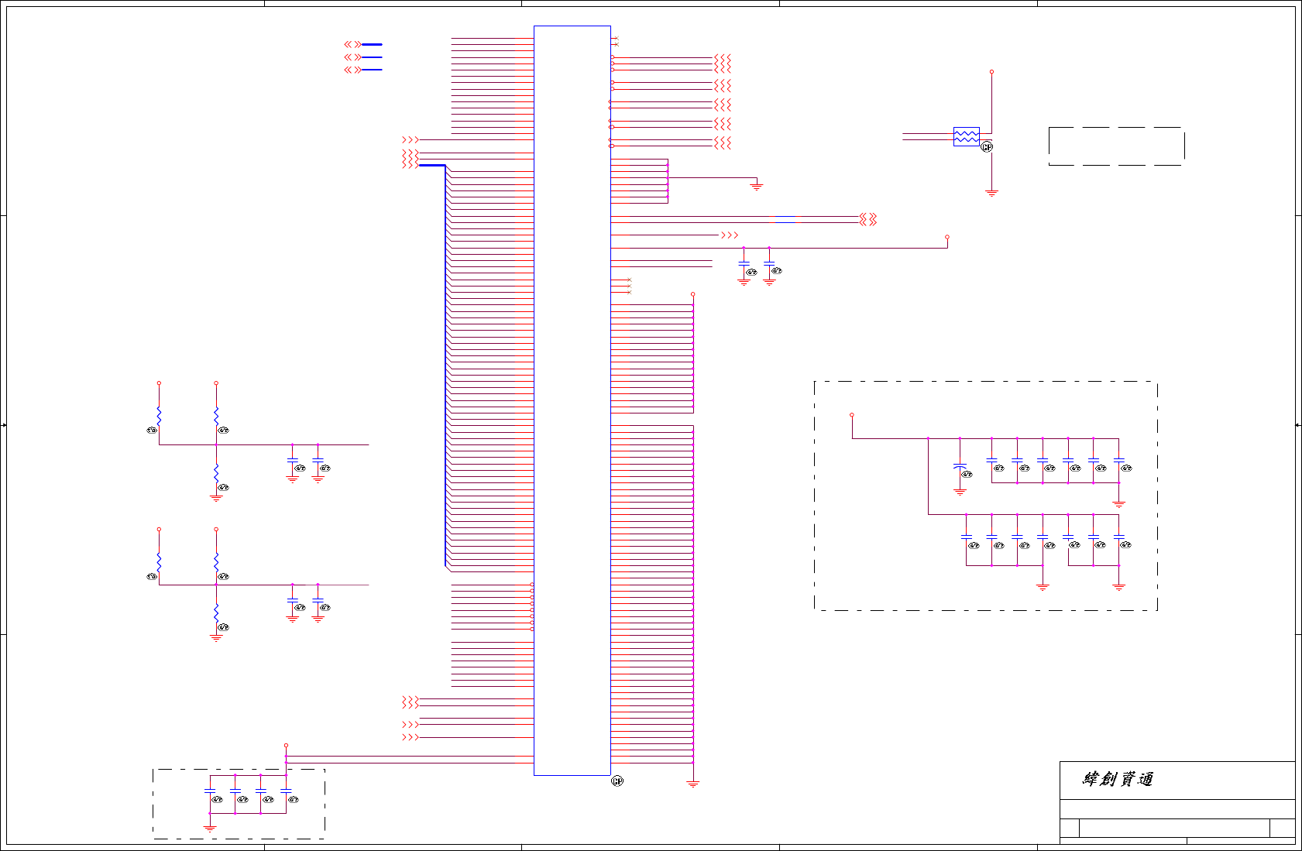1302x851 pixels.
Task: Click the thick blue vertical bus beside the IC
Action: [446, 365]
